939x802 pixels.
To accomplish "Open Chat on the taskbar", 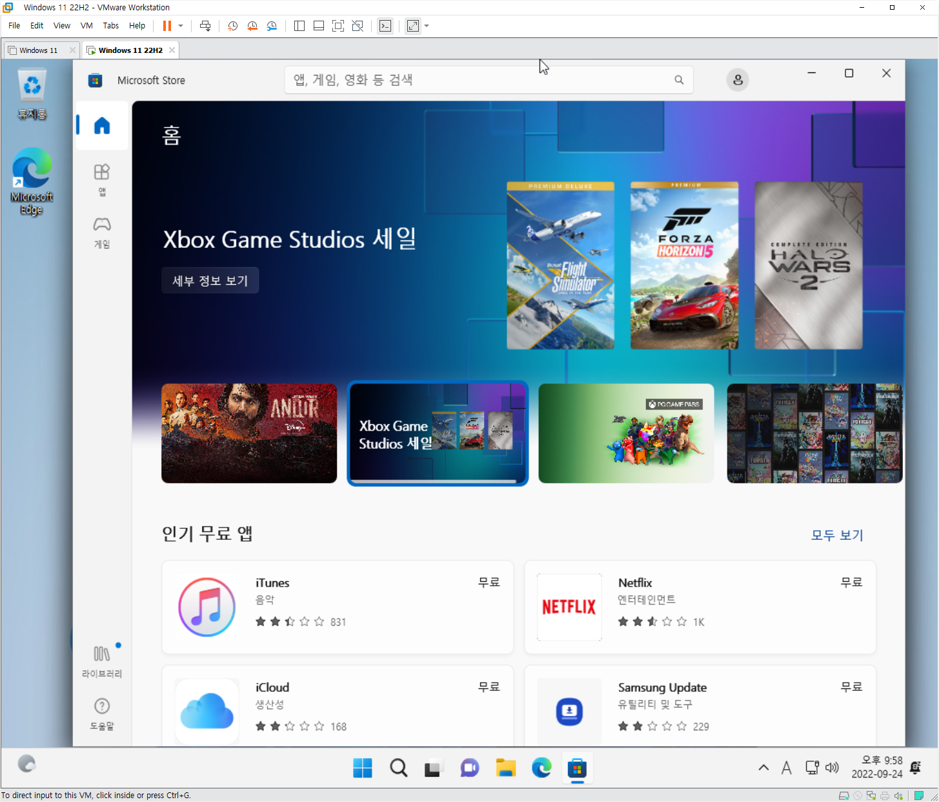I will point(469,768).
